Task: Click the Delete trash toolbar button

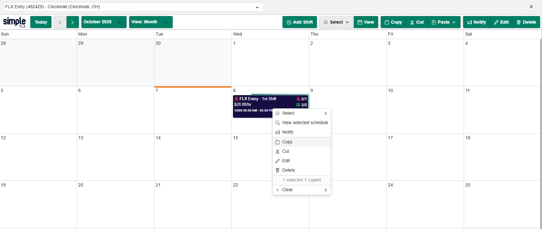Action: pyautogui.click(x=526, y=22)
